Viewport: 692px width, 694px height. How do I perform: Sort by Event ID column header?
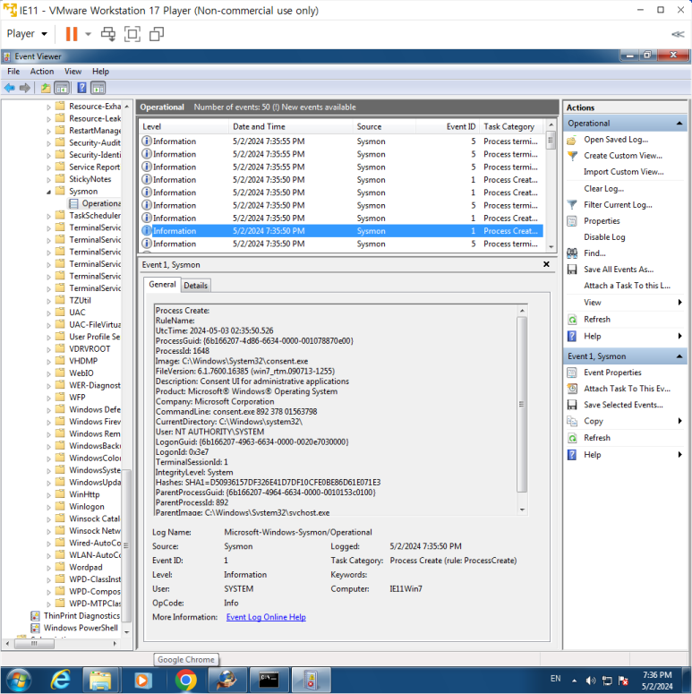pos(448,126)
